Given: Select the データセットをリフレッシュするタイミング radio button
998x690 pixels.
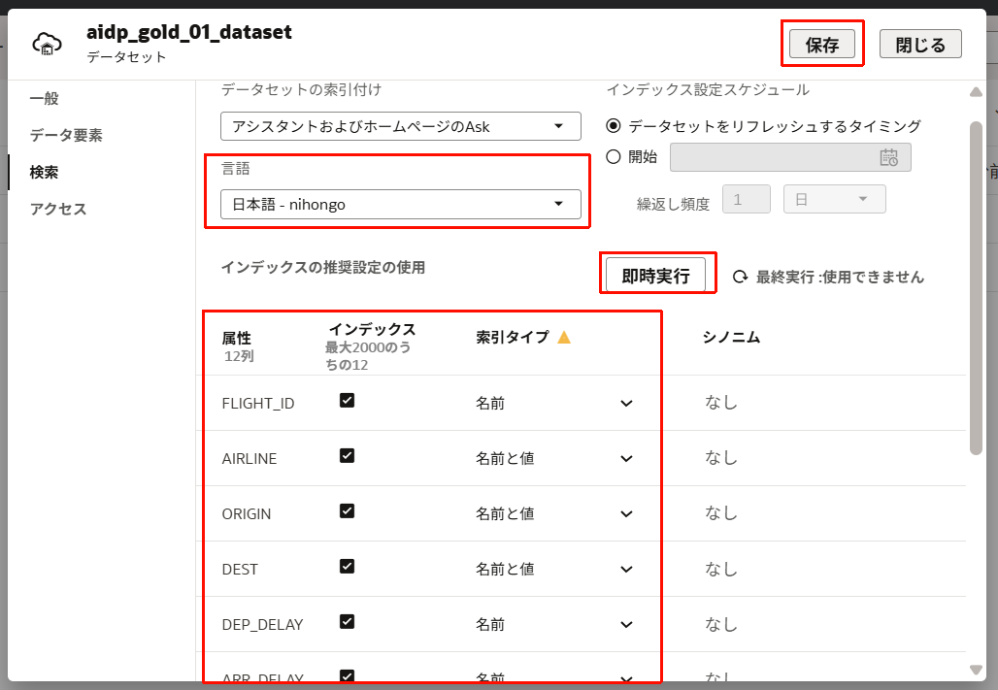Looking at the screenshot, I should (613, 126).
